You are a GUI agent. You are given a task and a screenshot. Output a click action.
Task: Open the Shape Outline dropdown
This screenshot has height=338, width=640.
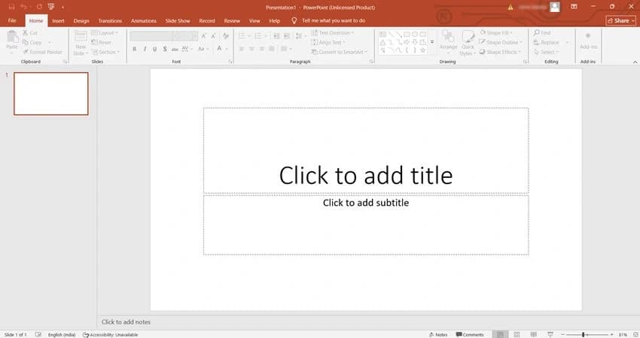501,42
